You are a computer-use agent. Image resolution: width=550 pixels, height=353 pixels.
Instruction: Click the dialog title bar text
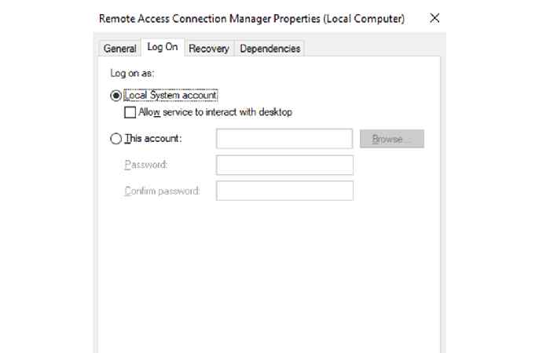click(251, 19)
